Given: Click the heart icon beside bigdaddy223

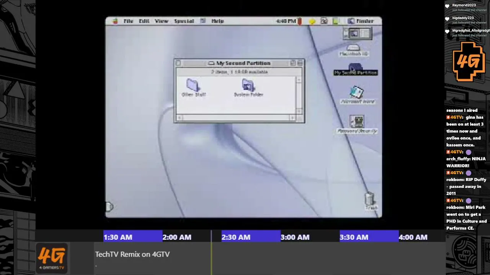Looking at the screenshot, I should pos(447,19).
